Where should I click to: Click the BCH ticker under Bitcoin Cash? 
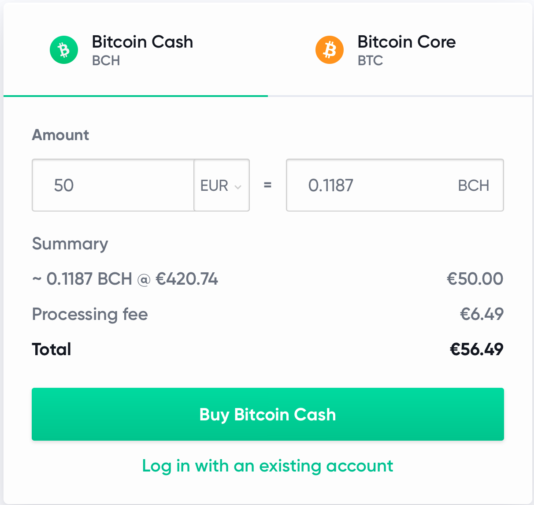106,60
